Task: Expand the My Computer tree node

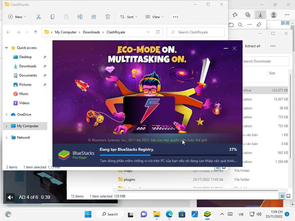Action: [7, 126]
